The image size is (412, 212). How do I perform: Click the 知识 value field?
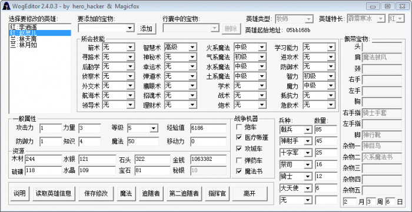click(89, 142)
